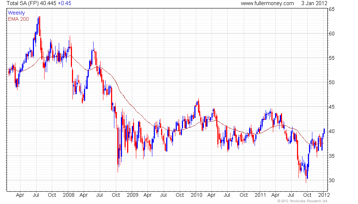Click the '40' price axis label
This screenshot has height=204, width=358.
pos(332,131)
